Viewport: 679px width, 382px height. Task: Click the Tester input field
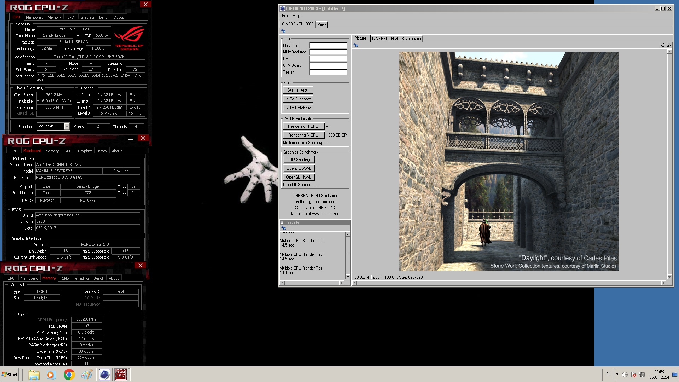328,72
